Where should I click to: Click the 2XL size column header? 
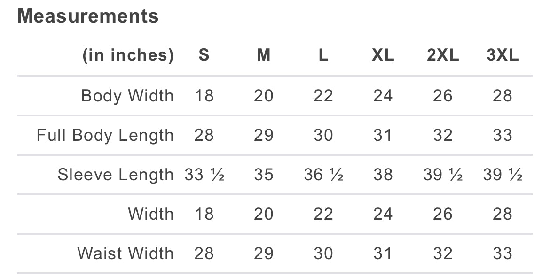pyautogui.click(x=443, y=55)
